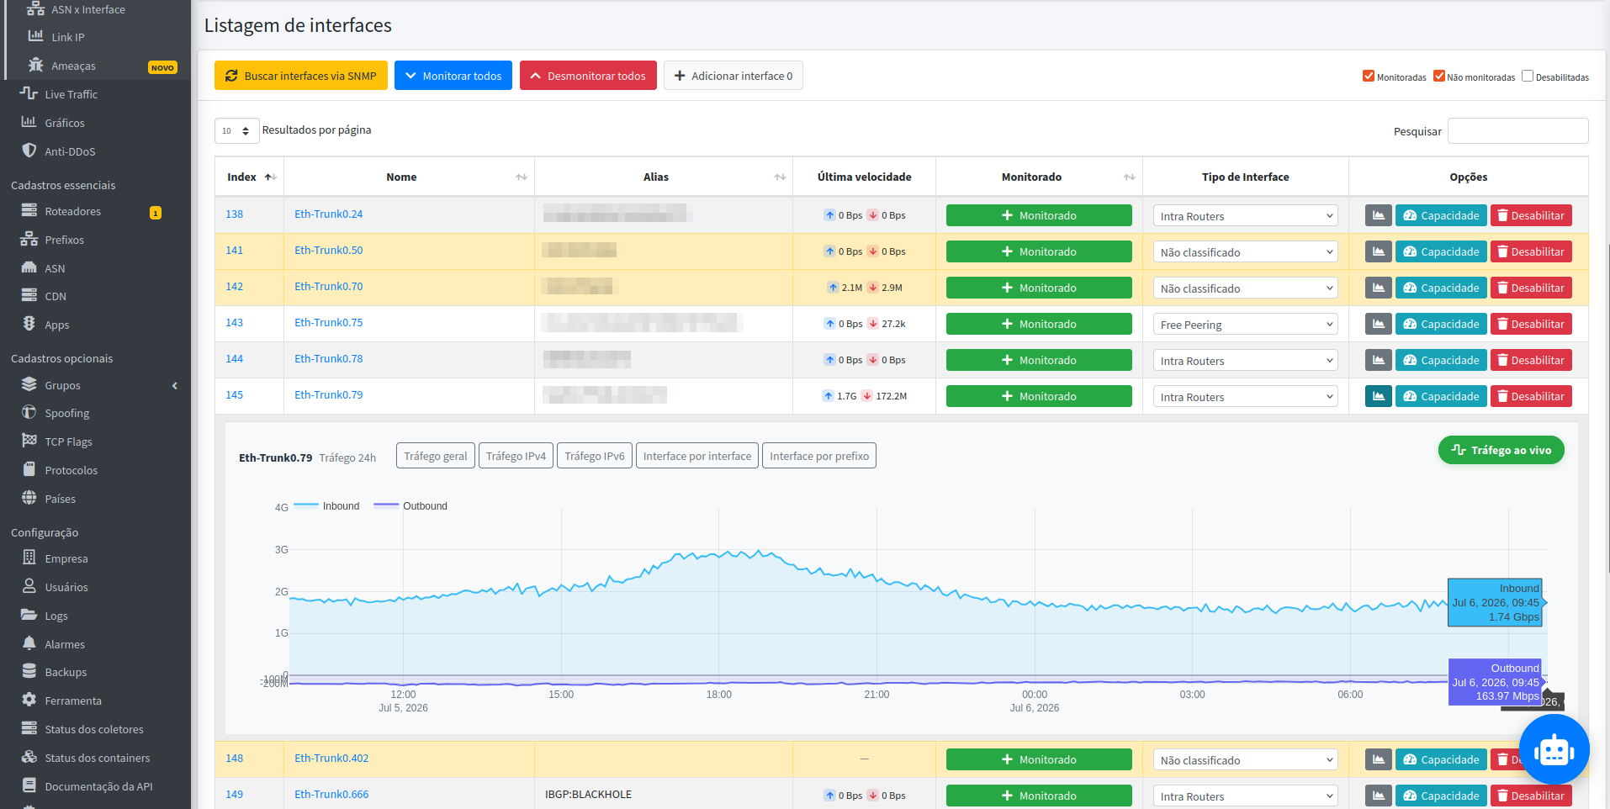Open Spoofing sidebar item
Screen dimensions: 1610x809
[66, 413]
